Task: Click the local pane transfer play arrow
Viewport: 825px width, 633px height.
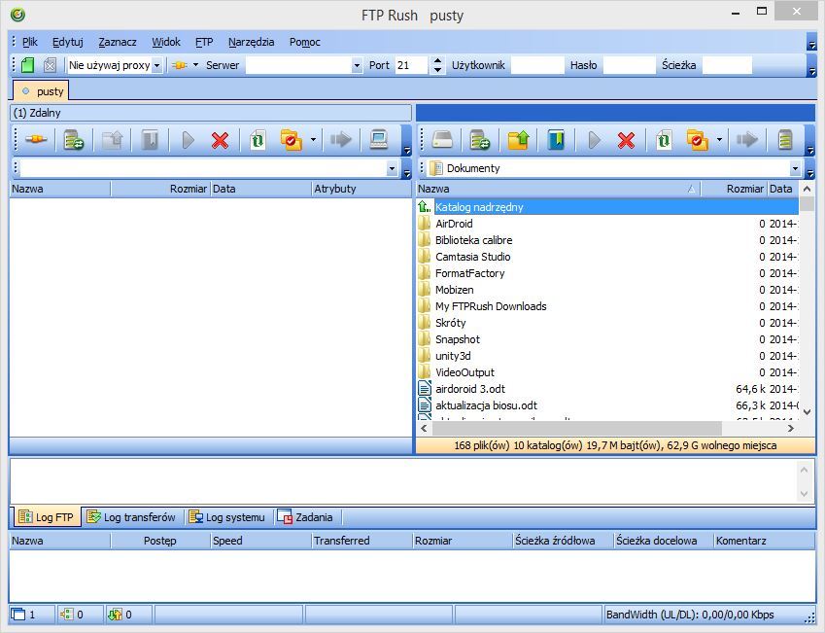Action: click(x=594, y=140)
